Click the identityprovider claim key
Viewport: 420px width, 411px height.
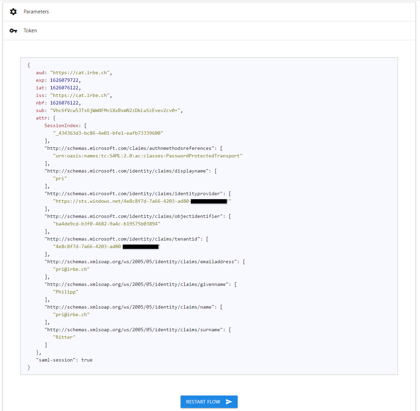[134, 193]
